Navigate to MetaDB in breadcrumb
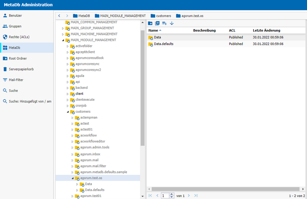The image size is (307, 199). pos(82,16)
